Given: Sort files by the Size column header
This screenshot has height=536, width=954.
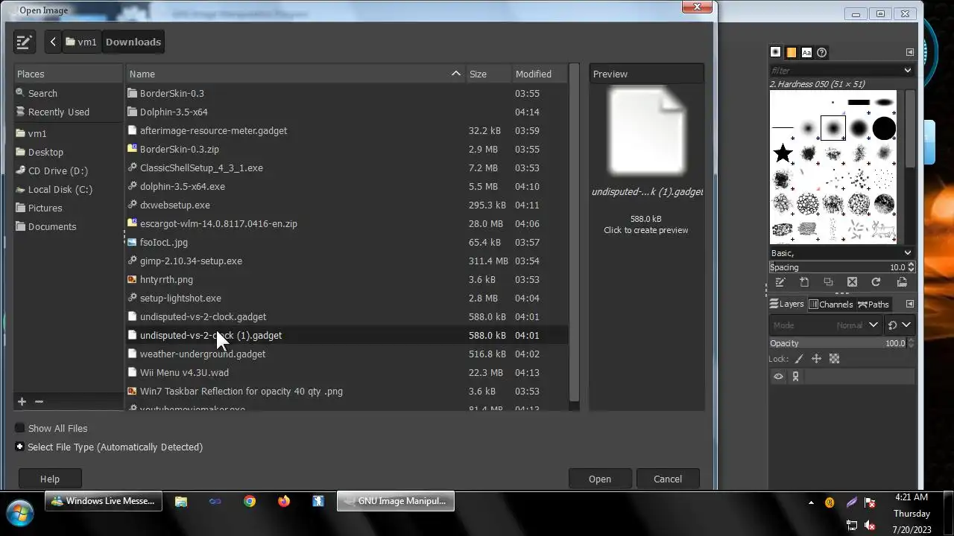Looking at the screenshot, I should 489,74.
